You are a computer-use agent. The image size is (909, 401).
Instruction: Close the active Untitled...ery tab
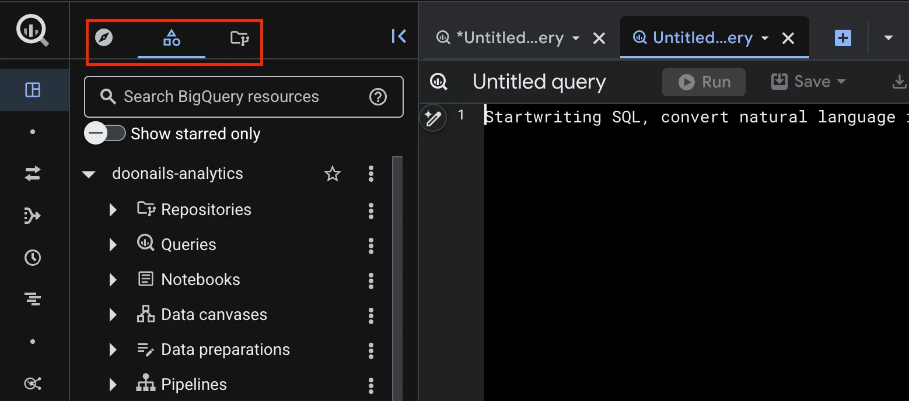(x=788, y=38)
